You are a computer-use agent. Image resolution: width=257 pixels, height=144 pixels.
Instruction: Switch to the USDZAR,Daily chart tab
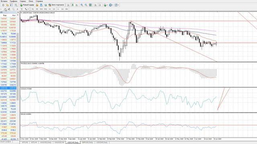pyautogui.click(x=102, y=142)
